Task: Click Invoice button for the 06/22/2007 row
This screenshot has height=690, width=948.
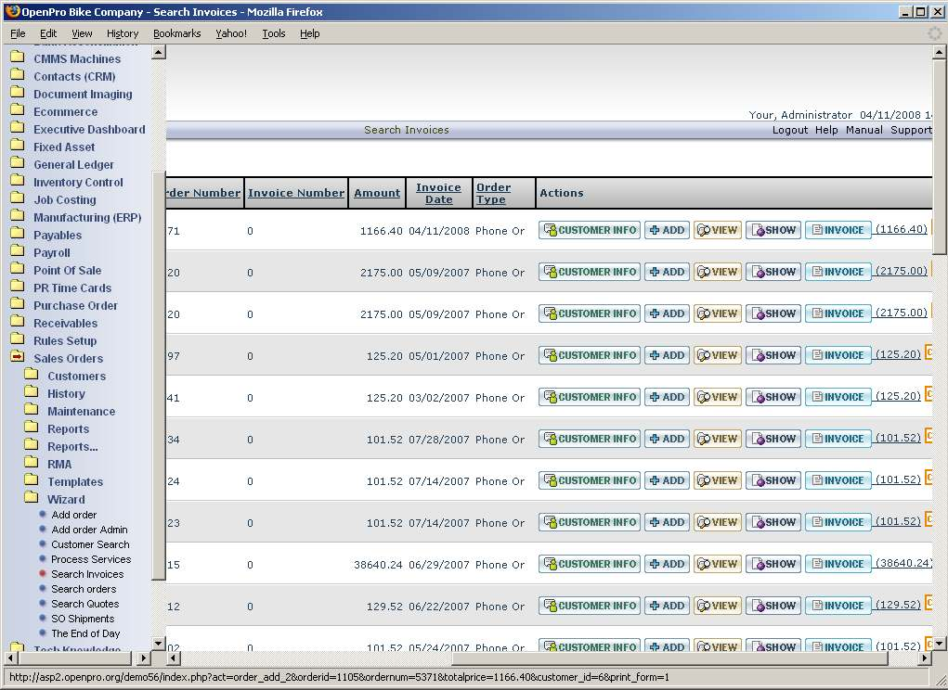Action: (x=838, y=606)
